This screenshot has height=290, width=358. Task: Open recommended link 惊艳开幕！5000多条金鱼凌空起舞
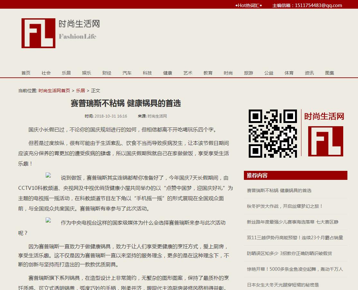pos(295,269)
